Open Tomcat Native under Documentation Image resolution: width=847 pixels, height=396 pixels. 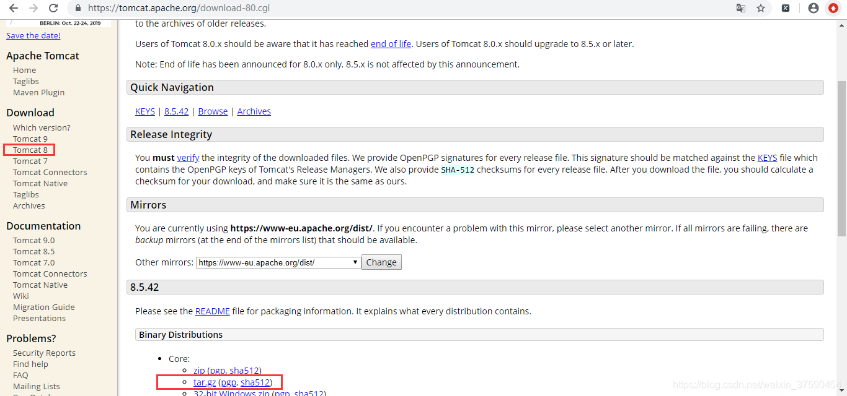(40, 285)
